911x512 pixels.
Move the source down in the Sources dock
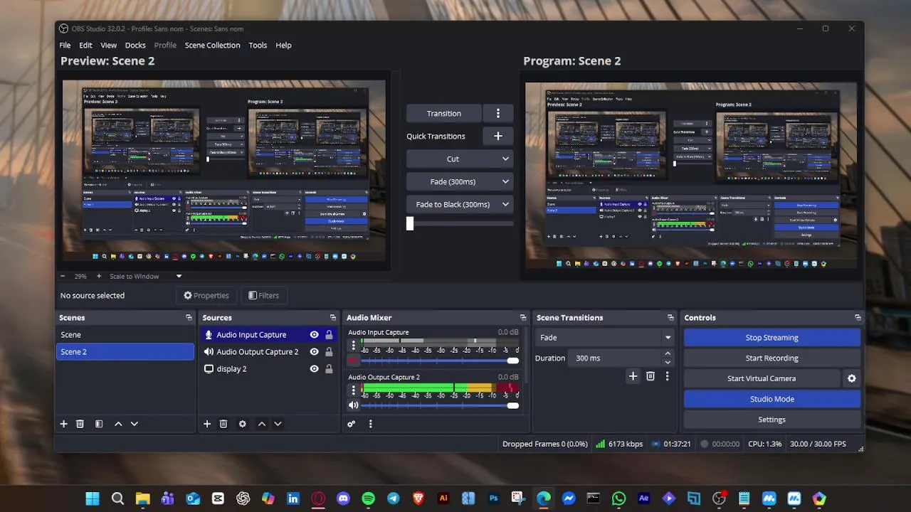278,424
